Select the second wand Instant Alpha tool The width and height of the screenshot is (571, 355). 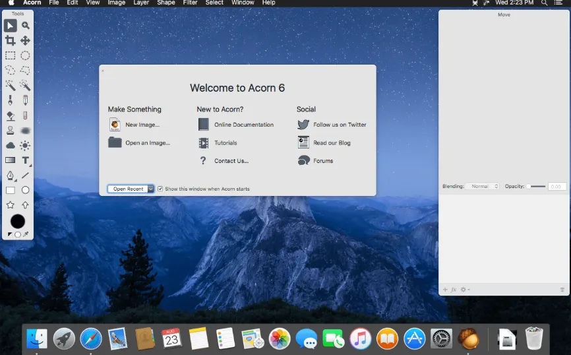click(25, 85)
